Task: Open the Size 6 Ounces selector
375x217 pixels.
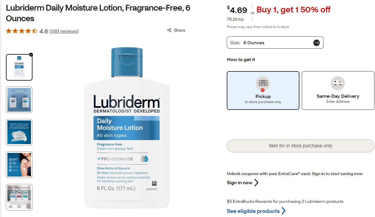Action: [275, 43]
